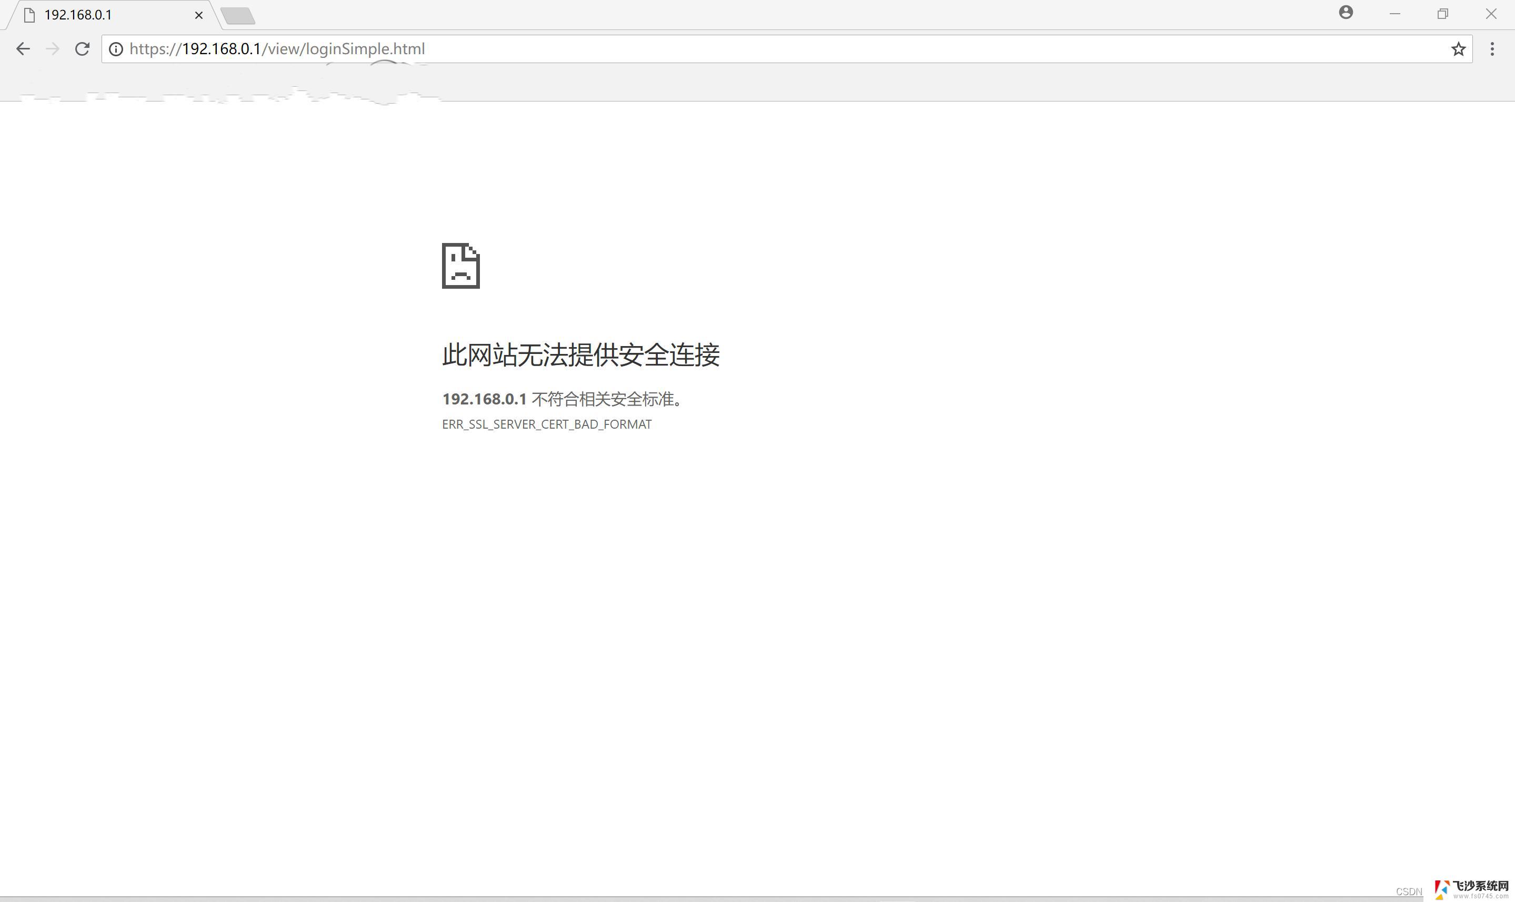Reload the page with refresh icon
Viewport: 1515px width, 902px height.
tap(82, 48)
